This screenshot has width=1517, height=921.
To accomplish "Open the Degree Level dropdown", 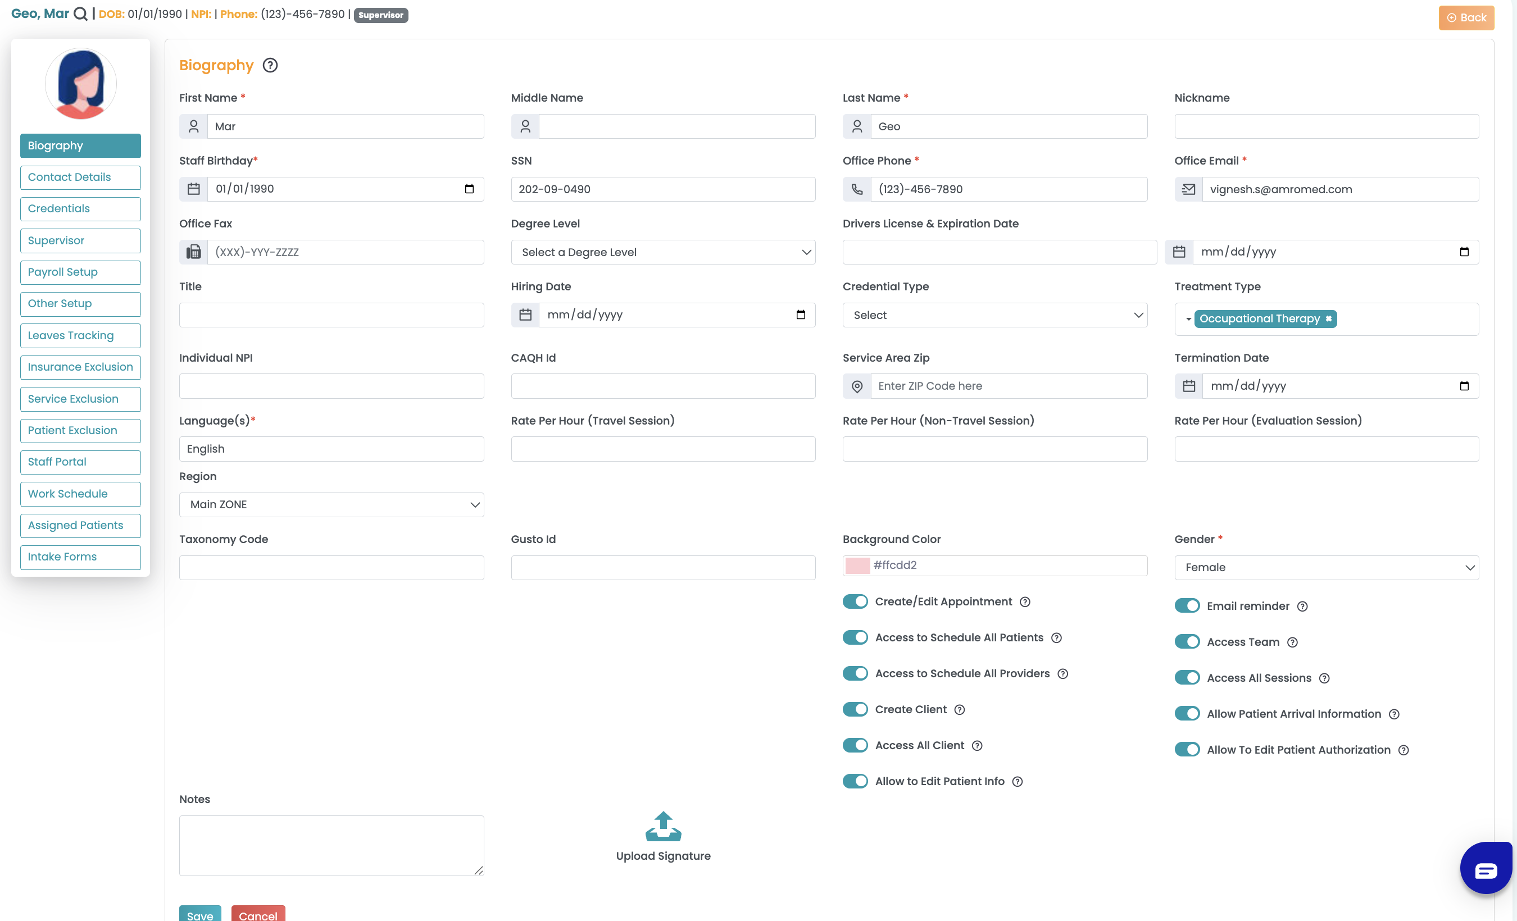I will coord(663,252).
